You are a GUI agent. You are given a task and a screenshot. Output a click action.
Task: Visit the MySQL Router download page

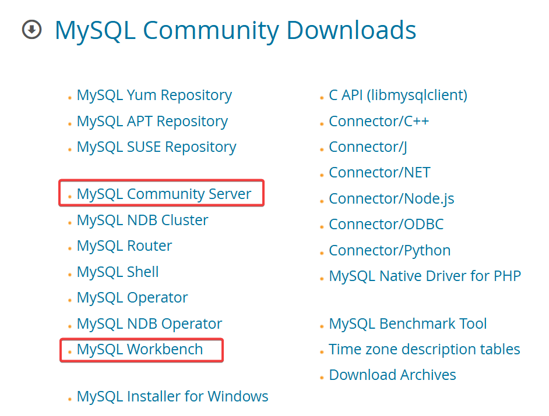click(124, 246)
